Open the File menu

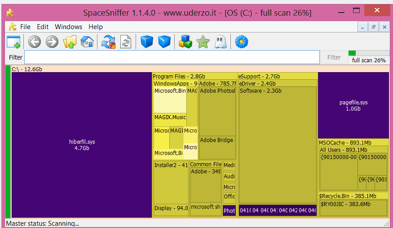point(25,27)
